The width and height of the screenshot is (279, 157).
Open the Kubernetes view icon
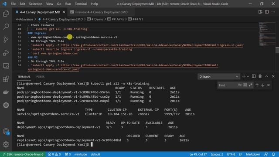click(6, 105)
